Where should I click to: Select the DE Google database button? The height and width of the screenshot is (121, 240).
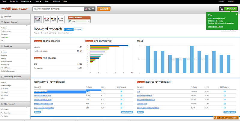click(x=54, y=19)
